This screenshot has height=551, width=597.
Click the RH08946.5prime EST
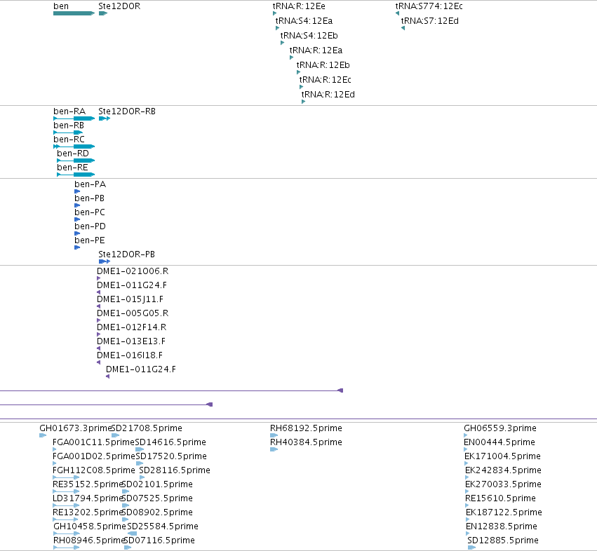[x=66, y=547]
